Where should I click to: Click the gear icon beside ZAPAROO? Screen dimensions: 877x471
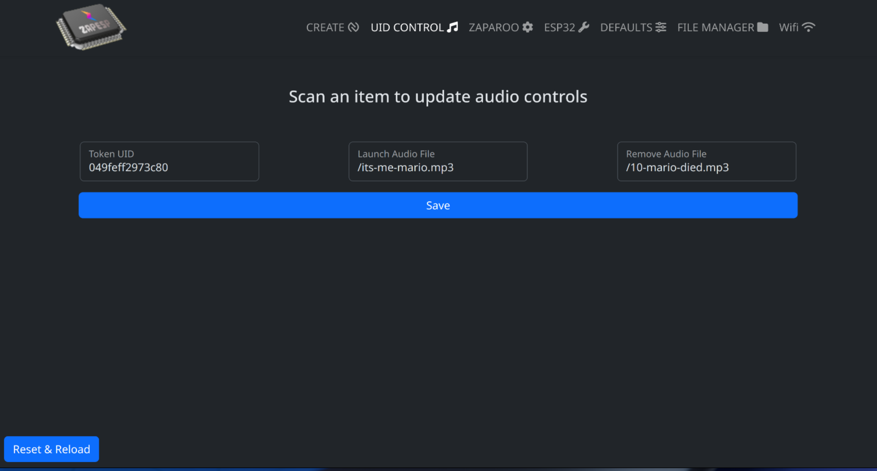pos(527,27)
